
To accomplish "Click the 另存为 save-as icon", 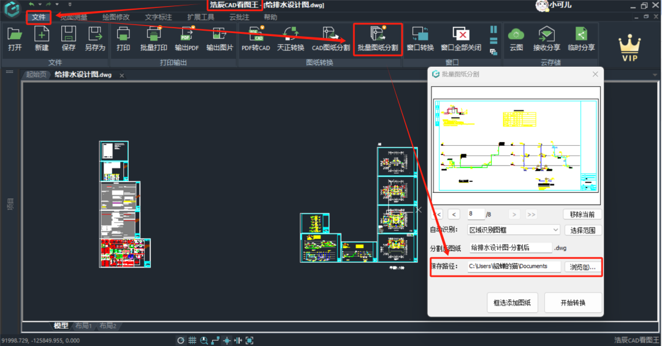I will 94,39.
